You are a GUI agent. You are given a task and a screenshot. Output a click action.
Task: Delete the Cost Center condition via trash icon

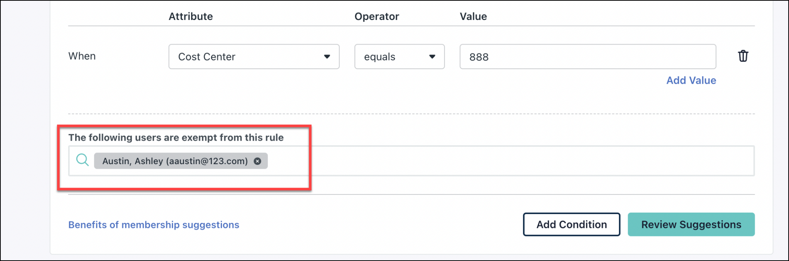point(744,56)
